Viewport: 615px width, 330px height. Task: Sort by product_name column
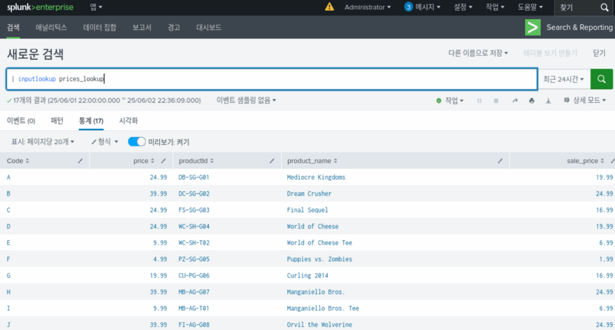pyautogui.click(x=312, y=161)
